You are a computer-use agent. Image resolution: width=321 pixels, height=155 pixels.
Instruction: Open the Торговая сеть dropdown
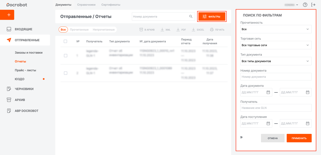pyautogui.click(x=276, y=45)
